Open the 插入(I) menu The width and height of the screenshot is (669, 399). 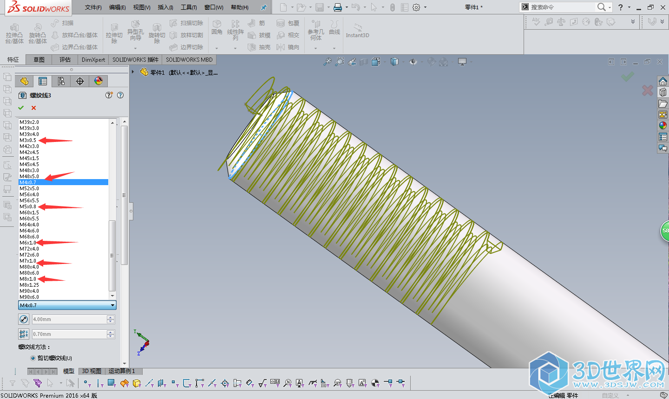click(165, 7)
